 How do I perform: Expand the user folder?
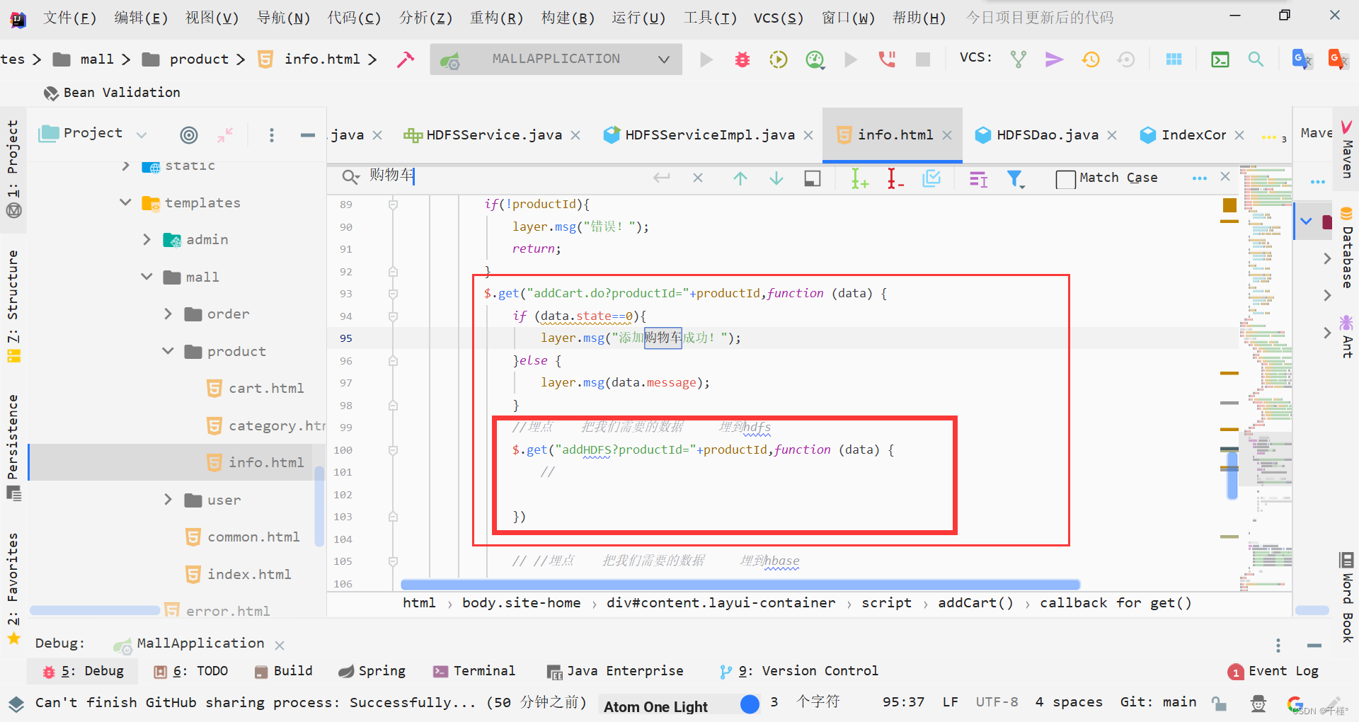tap(168, 500)
